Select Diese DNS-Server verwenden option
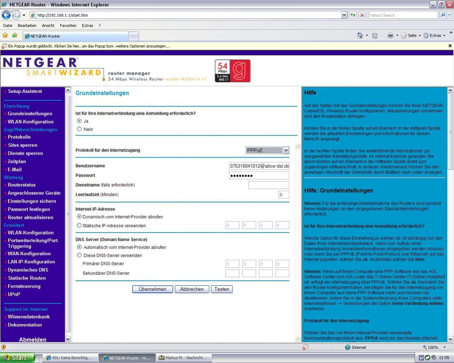The width and height of the screenshot is (454, 363). [x=79, y=255]
